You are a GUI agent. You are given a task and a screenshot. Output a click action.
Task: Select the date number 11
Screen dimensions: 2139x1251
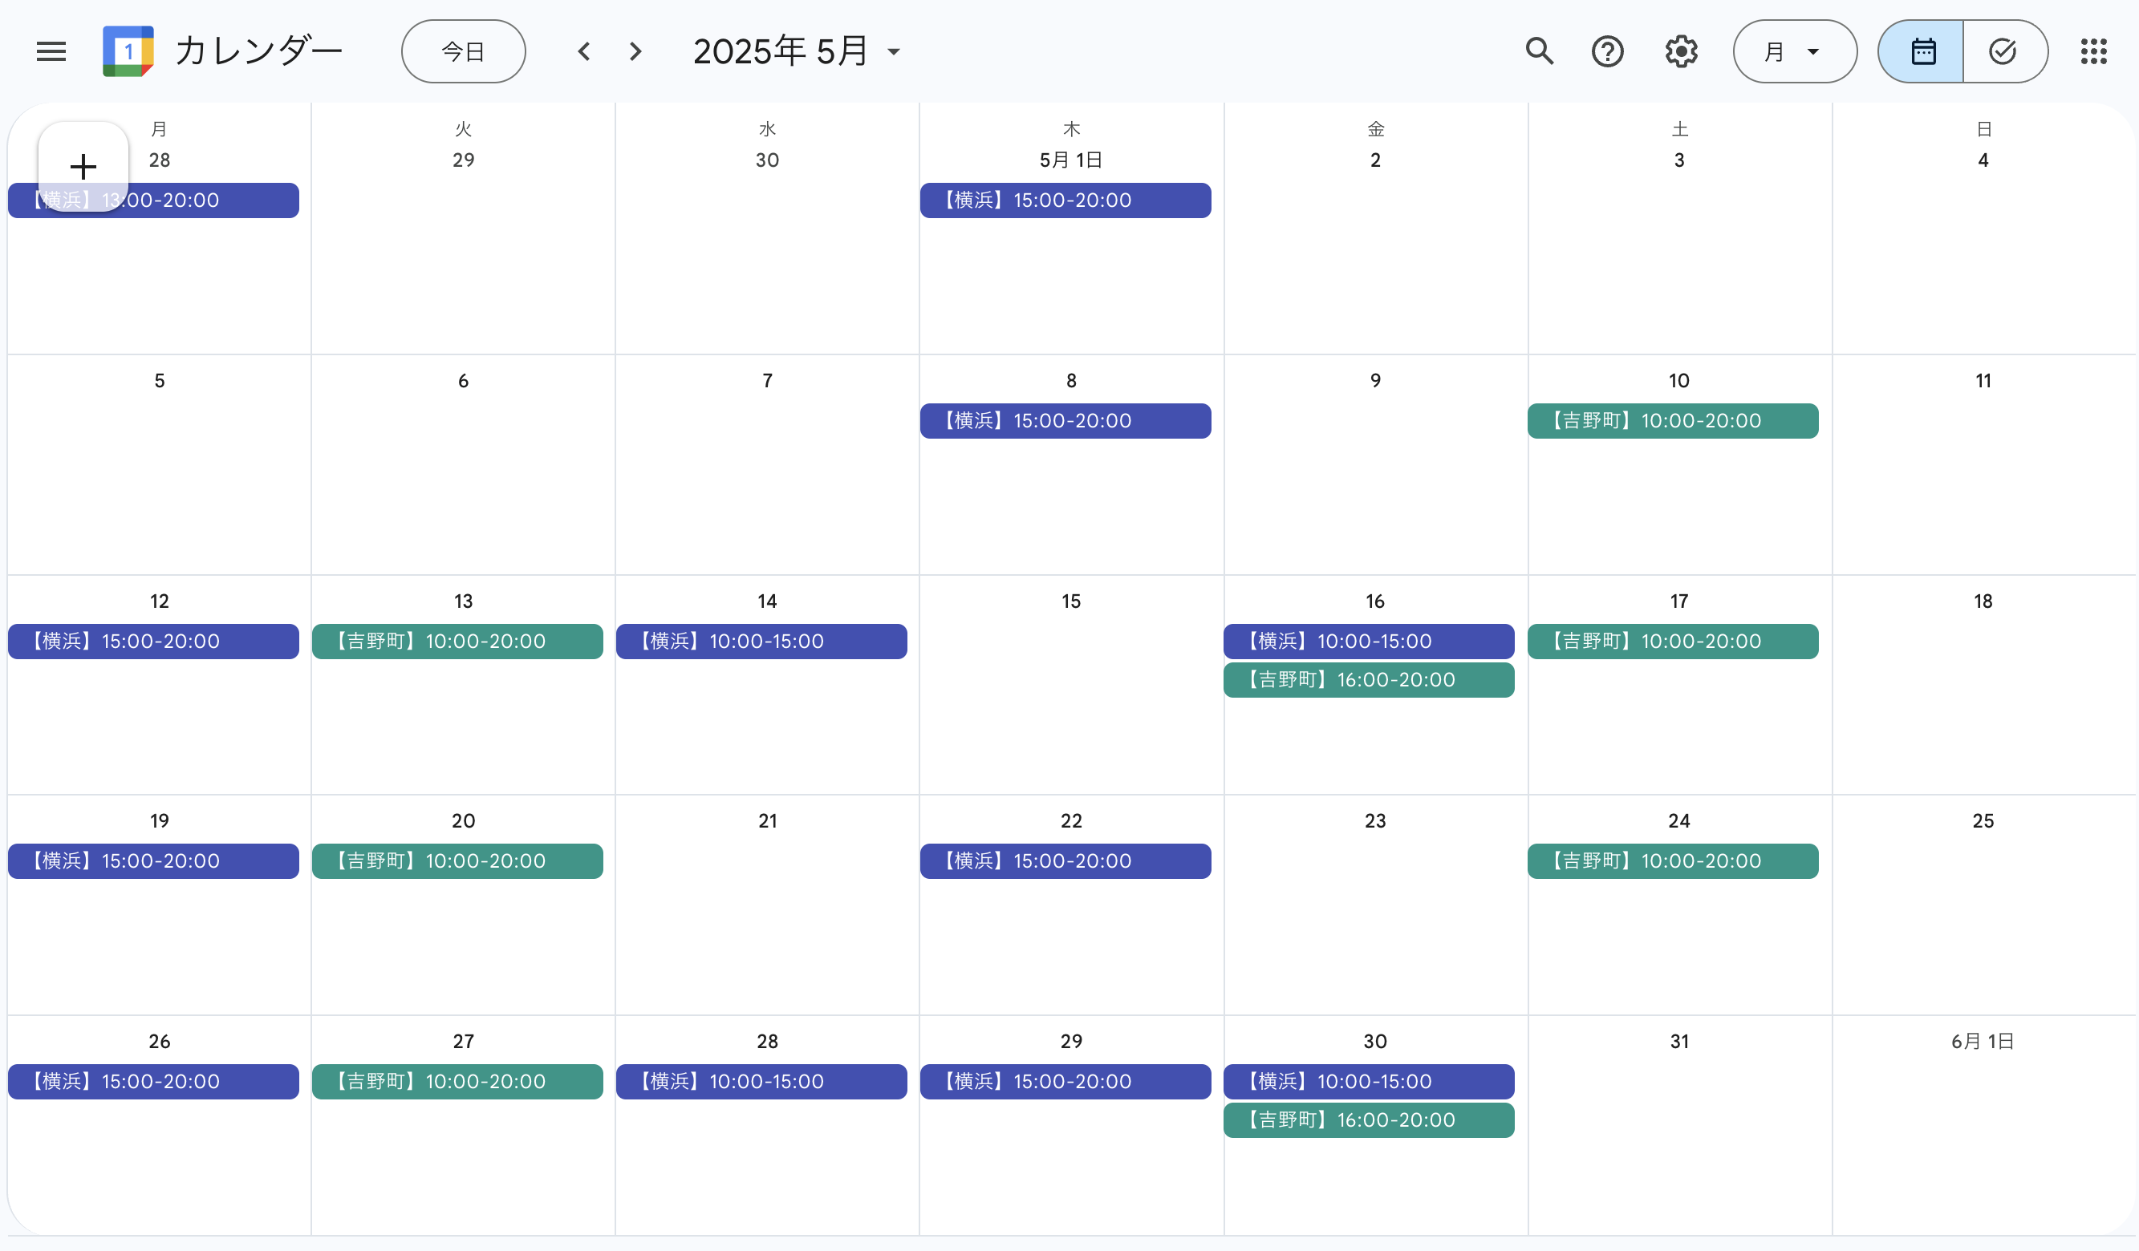coord(1983,381)
